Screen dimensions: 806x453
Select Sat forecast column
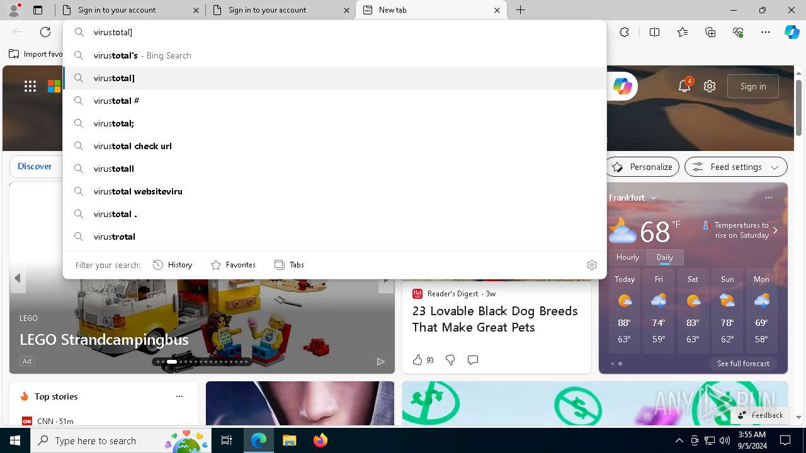tap(693, 311)
